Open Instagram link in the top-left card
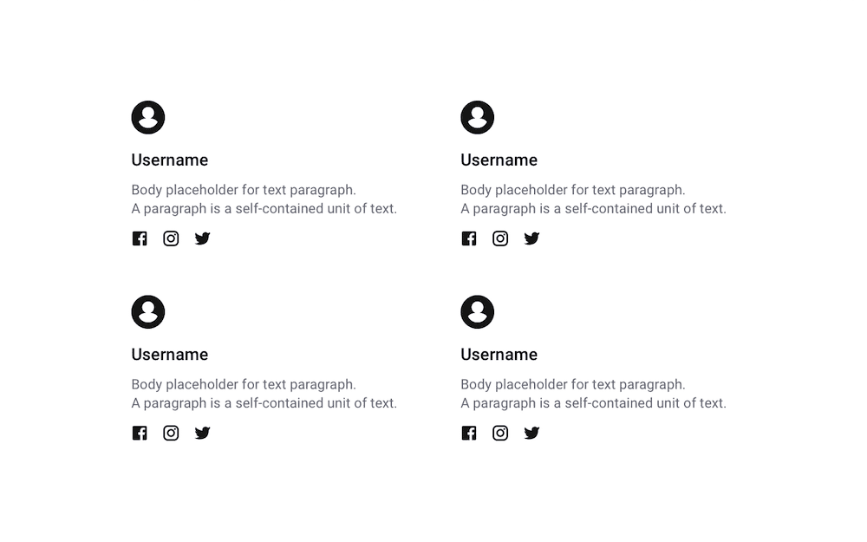 [171, 238]
